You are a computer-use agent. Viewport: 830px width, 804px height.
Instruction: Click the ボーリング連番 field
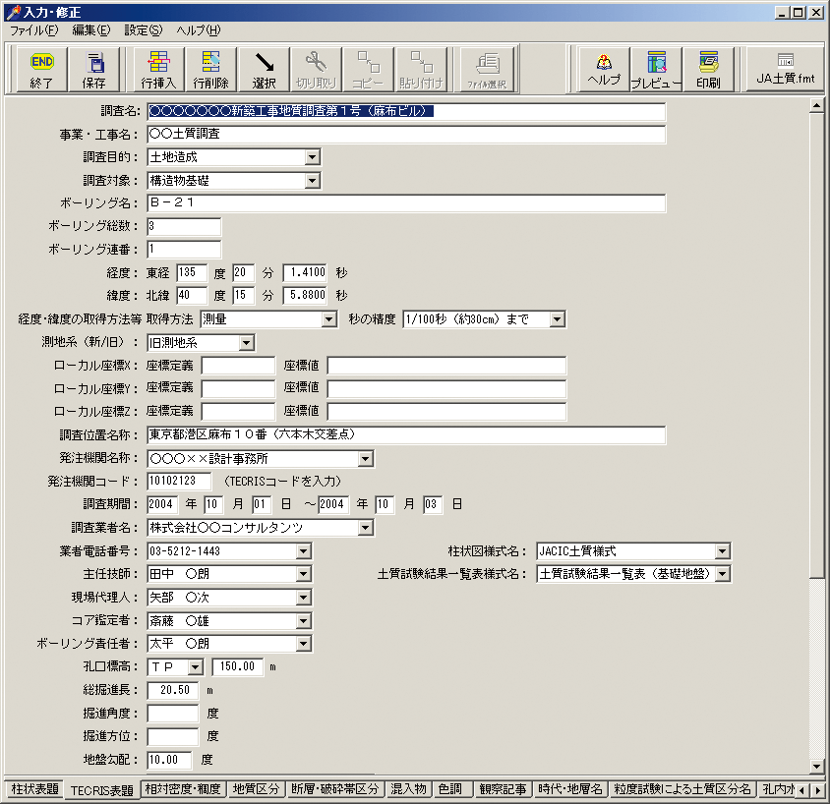coord(184,249)
